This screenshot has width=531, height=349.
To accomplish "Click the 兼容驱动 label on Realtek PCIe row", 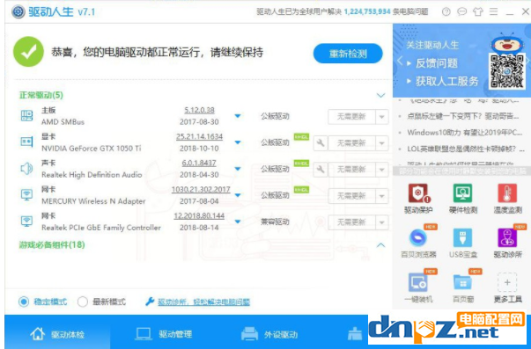I will click(x=275, y=222).
